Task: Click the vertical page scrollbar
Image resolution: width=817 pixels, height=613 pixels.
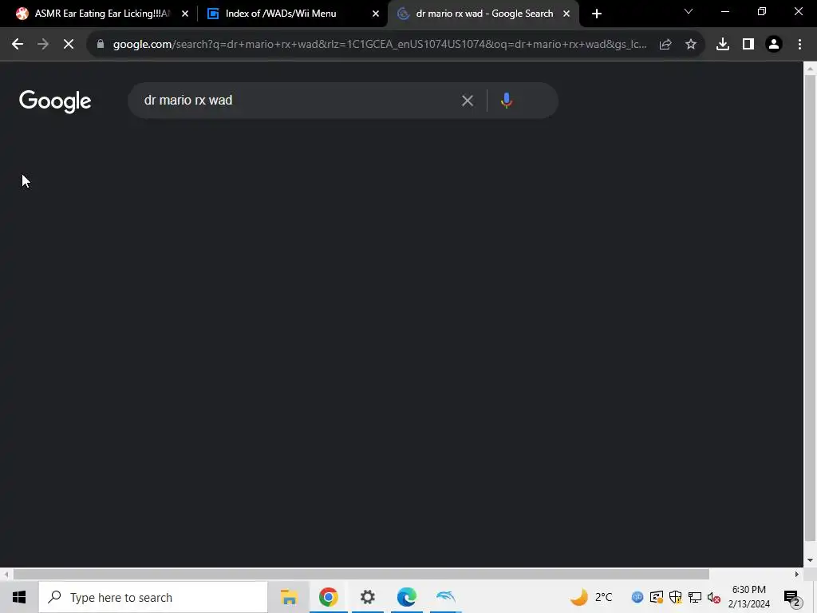Action: (810, 307)
